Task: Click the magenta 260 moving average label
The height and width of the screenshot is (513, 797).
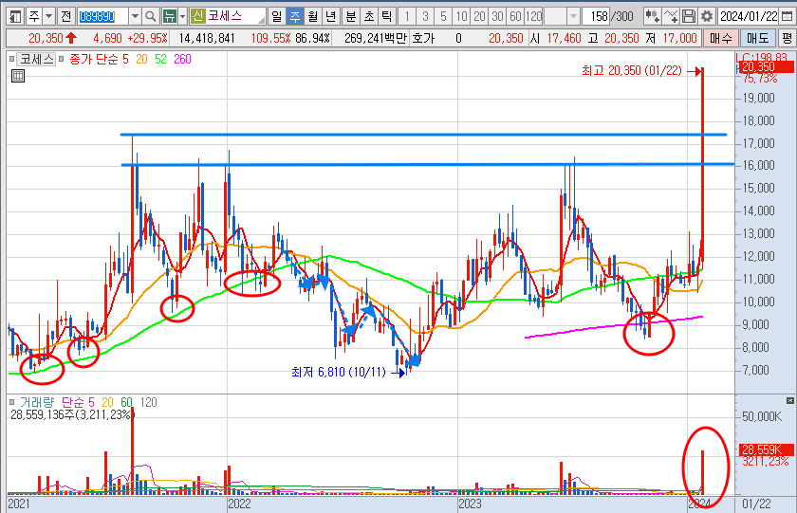Action: 182,60
